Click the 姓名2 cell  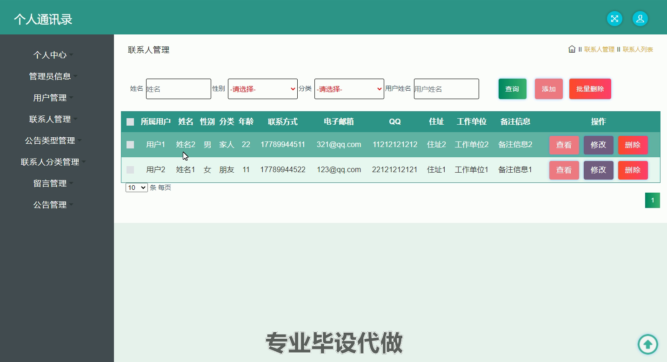coord(186,145)
